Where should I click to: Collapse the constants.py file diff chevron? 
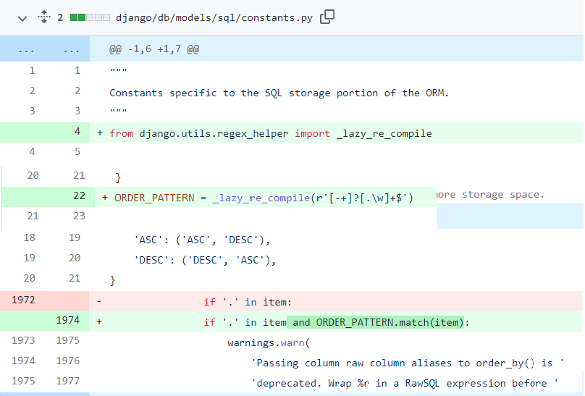point(22,18)
